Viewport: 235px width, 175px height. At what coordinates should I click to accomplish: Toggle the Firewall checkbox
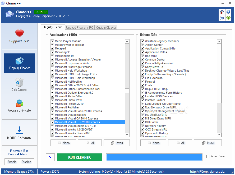[x=143, y=82]
